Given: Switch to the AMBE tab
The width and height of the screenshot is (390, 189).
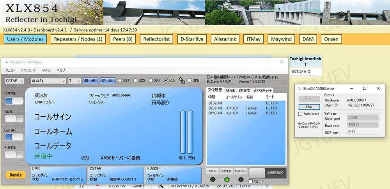Looking at the screenshot, I should pyautogui.click(x=230, y=91).
